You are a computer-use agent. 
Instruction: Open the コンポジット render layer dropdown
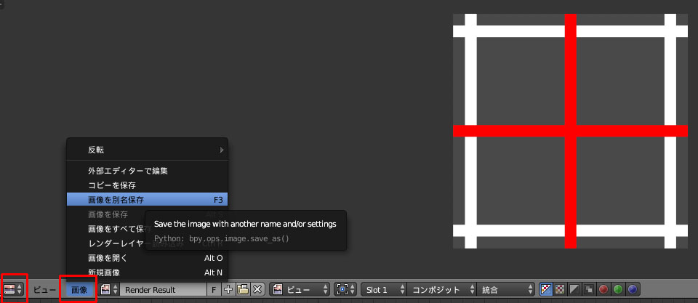tap(441, 290)
